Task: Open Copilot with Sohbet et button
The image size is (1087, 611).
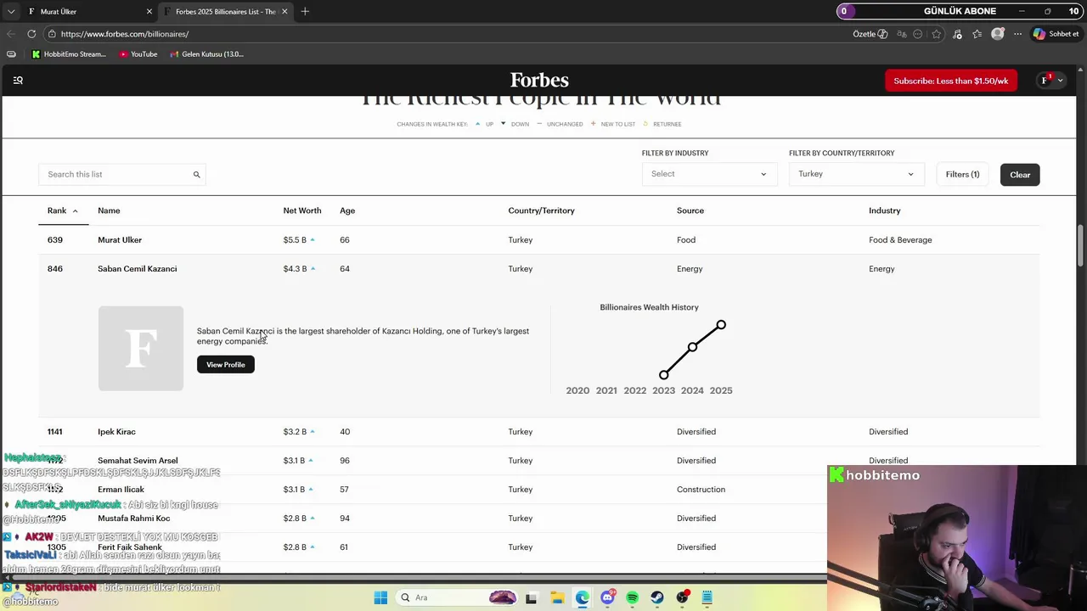Action: point(1056,34)
